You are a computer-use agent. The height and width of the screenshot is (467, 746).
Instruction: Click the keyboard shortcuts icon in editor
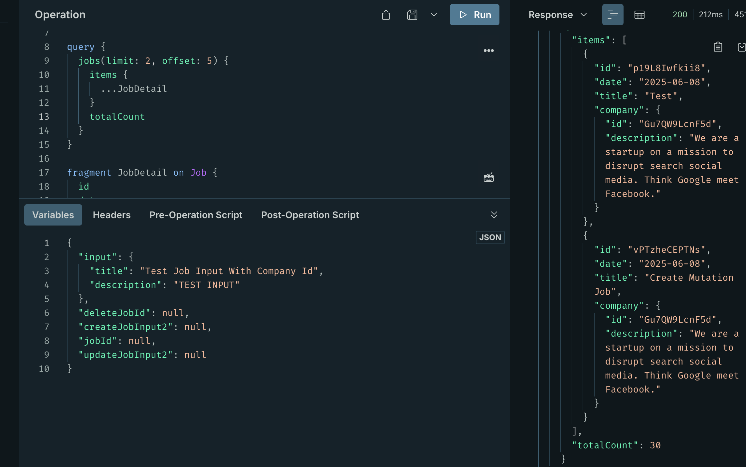click(488, 178)
